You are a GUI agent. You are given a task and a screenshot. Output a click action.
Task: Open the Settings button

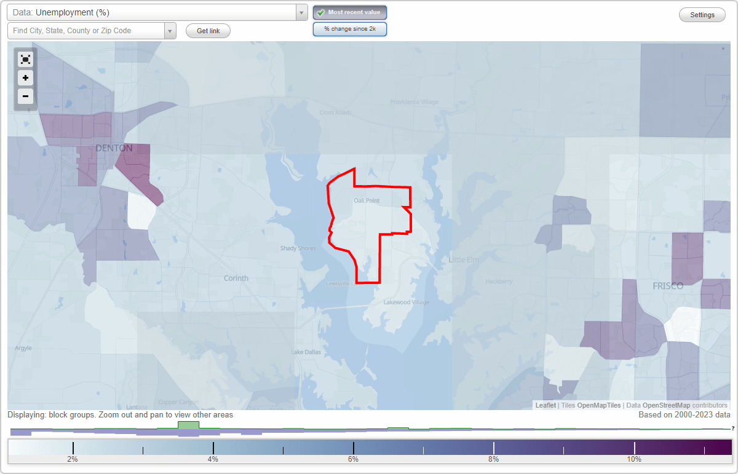tap(702, 15)
